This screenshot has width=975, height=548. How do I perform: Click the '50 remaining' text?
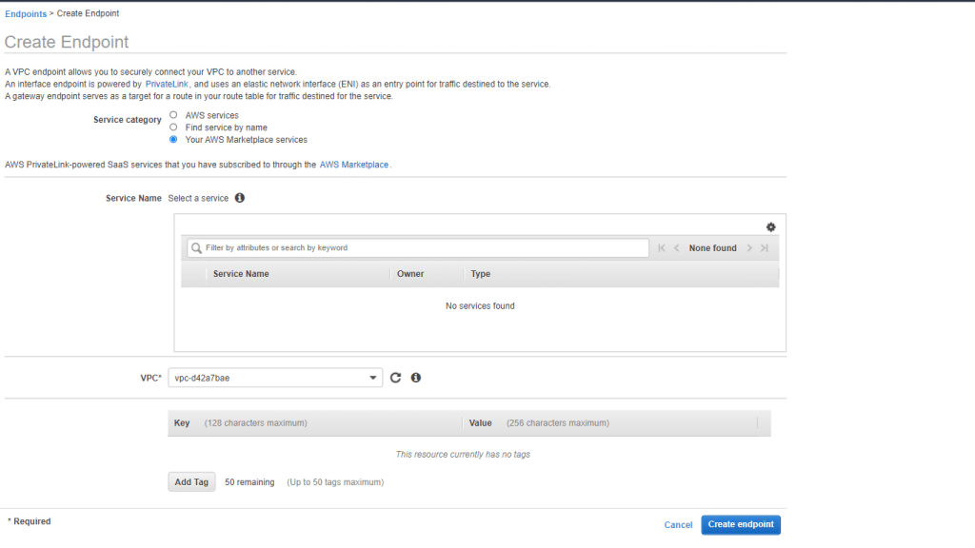pos(249,482)
